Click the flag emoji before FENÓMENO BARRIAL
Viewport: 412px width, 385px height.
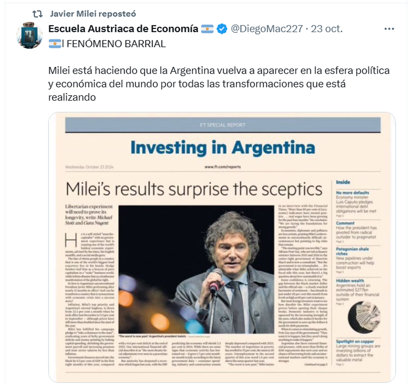point(55,44)
